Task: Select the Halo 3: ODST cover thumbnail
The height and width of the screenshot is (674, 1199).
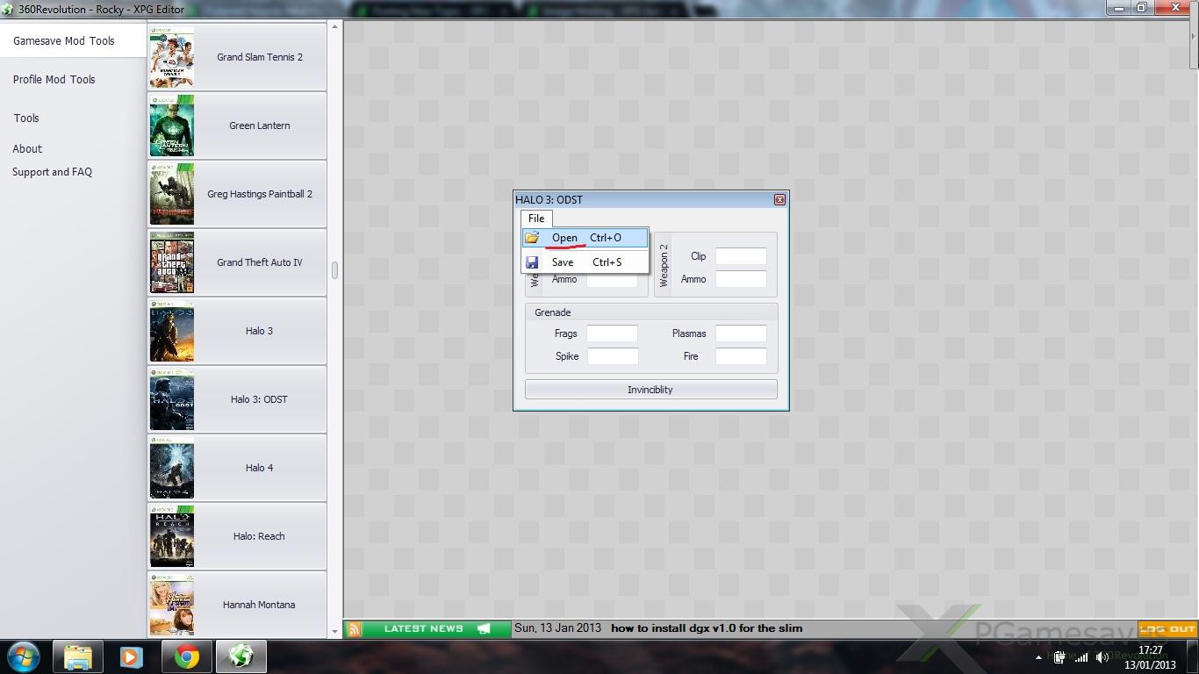Action: point(172,399)
